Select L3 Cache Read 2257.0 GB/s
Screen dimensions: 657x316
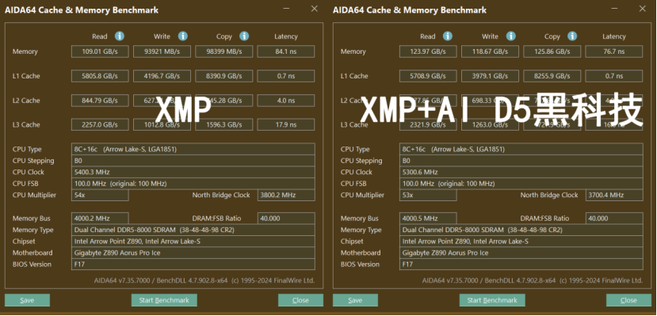click(100, 124)
